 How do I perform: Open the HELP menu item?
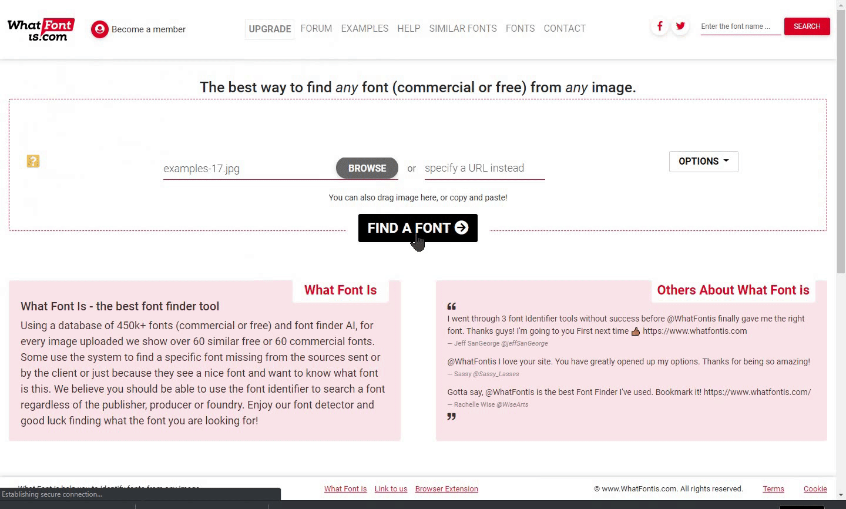pyautogui.click(x=409, y=28)
